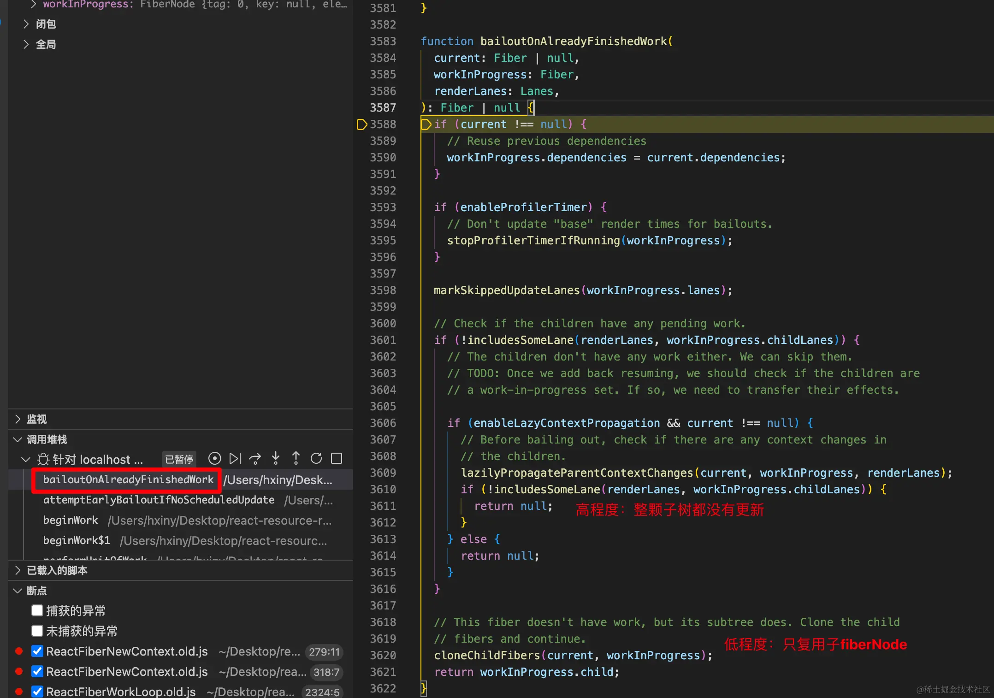Expand the 已载入的脚本 panel

[x=18, y=570]
